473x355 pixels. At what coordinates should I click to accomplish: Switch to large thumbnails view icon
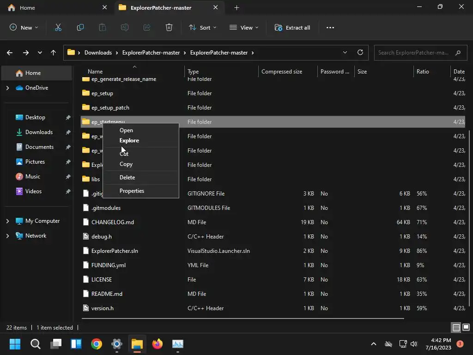466,327
